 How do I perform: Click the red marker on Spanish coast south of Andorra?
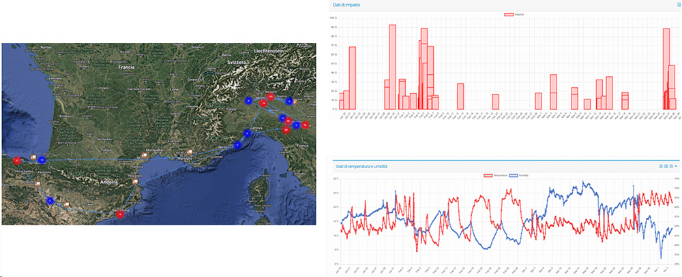click(x=120, y=214)
